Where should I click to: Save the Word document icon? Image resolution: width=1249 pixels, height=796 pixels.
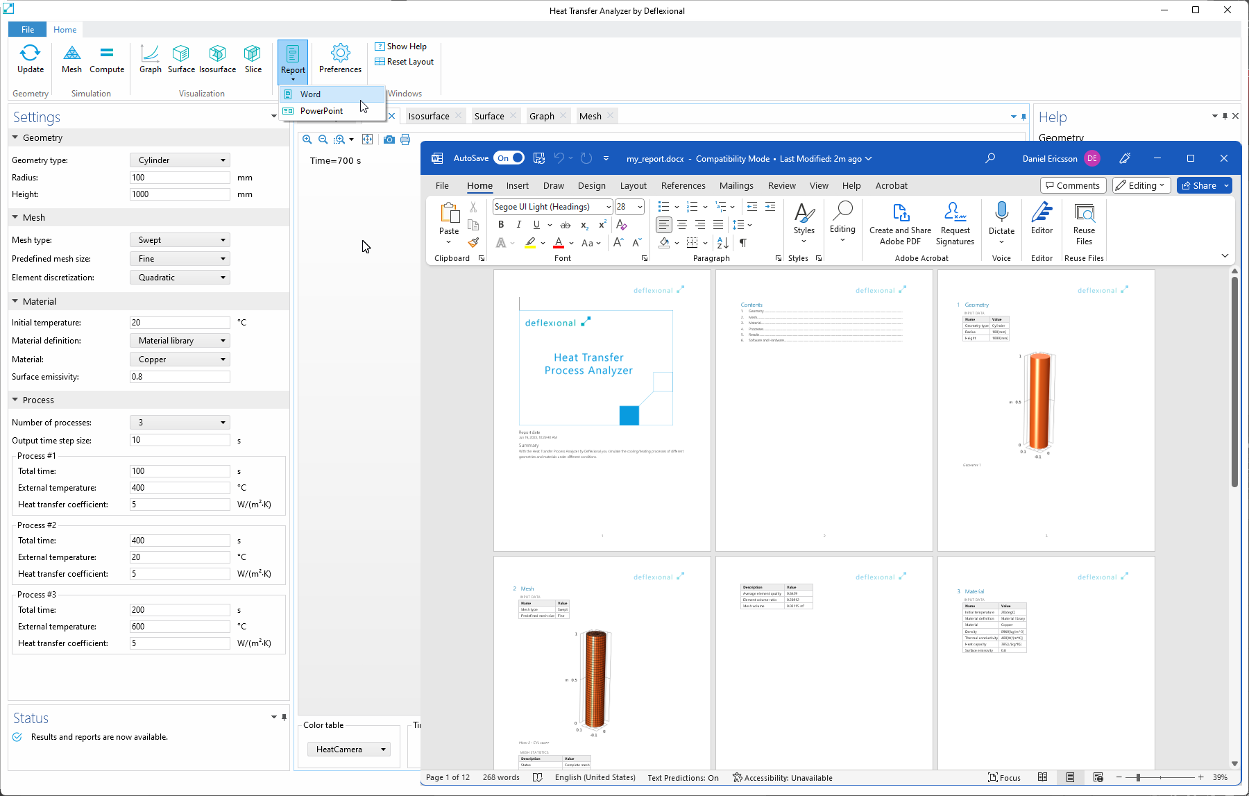click(x=539, y=158)
